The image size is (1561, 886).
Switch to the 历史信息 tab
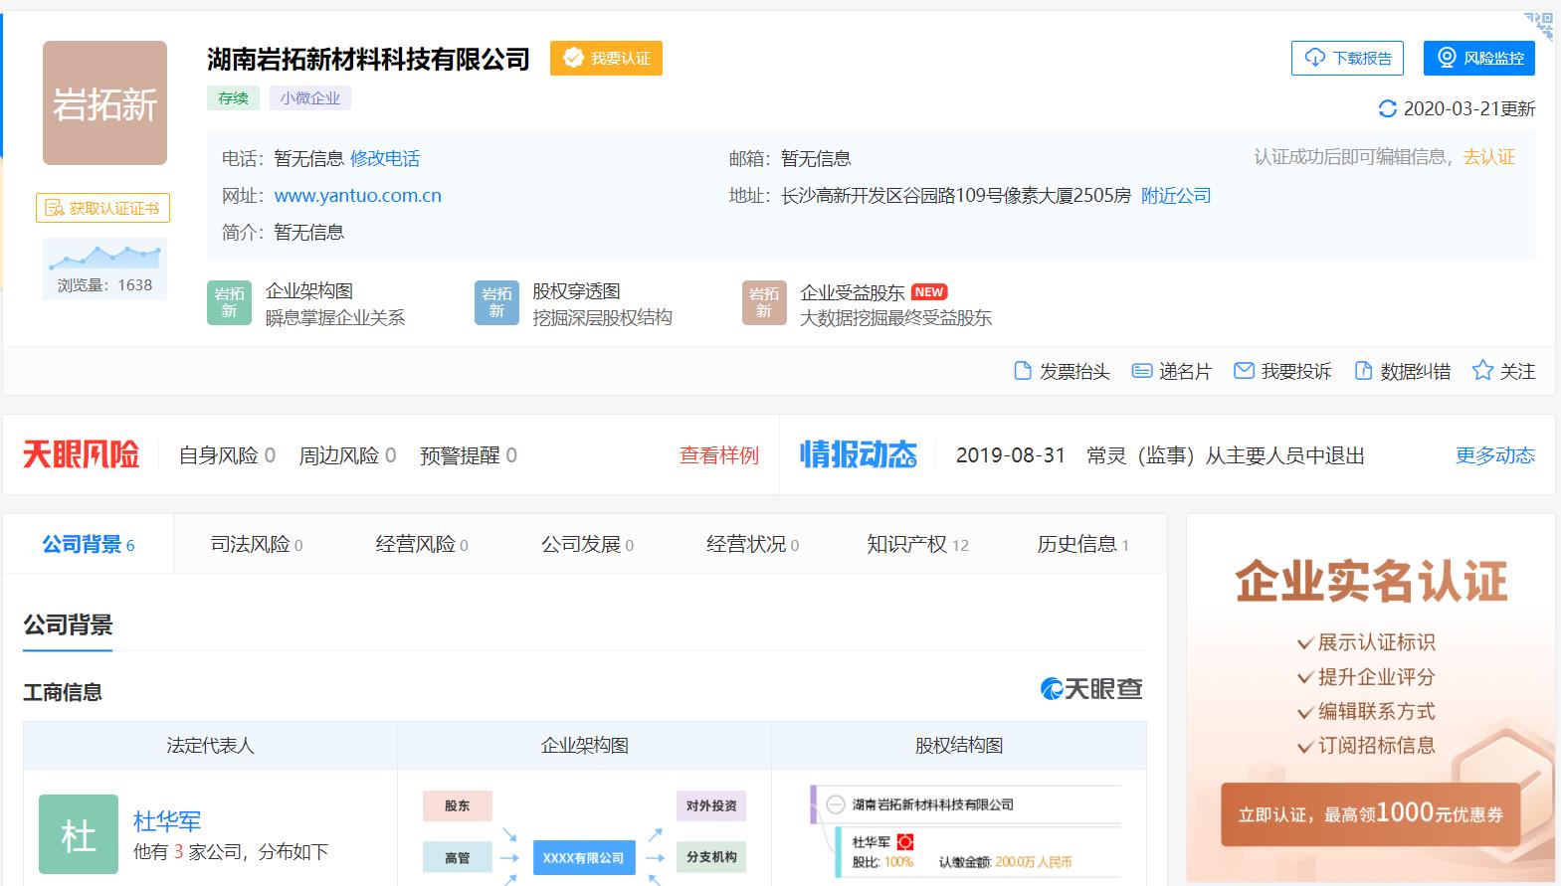pyautogui.click(x=1082, y=544)
